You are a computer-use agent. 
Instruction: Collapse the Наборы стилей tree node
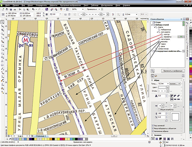(152, 25)
